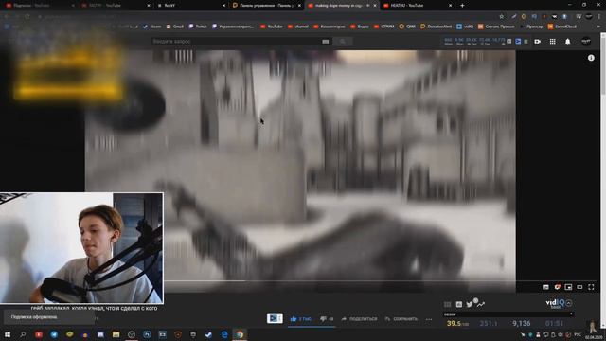Click the blue thumbnail button left of likes
The image size is (606, 341).
[x=275, y=318]
